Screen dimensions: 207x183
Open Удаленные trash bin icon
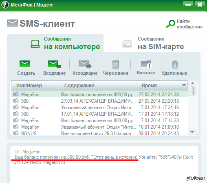175,65
